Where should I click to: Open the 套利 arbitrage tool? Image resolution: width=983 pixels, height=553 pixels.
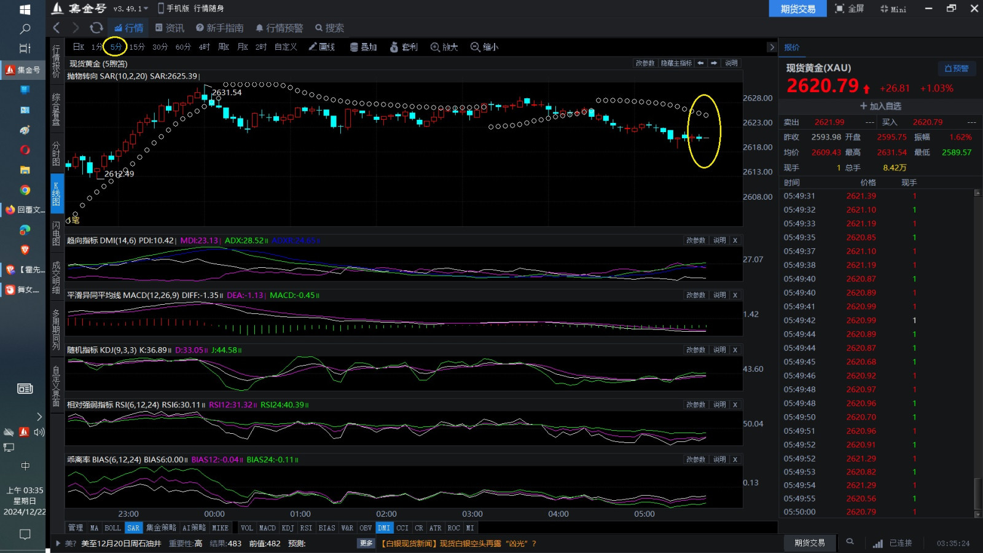pyautogui.click(x=403, y=47)
